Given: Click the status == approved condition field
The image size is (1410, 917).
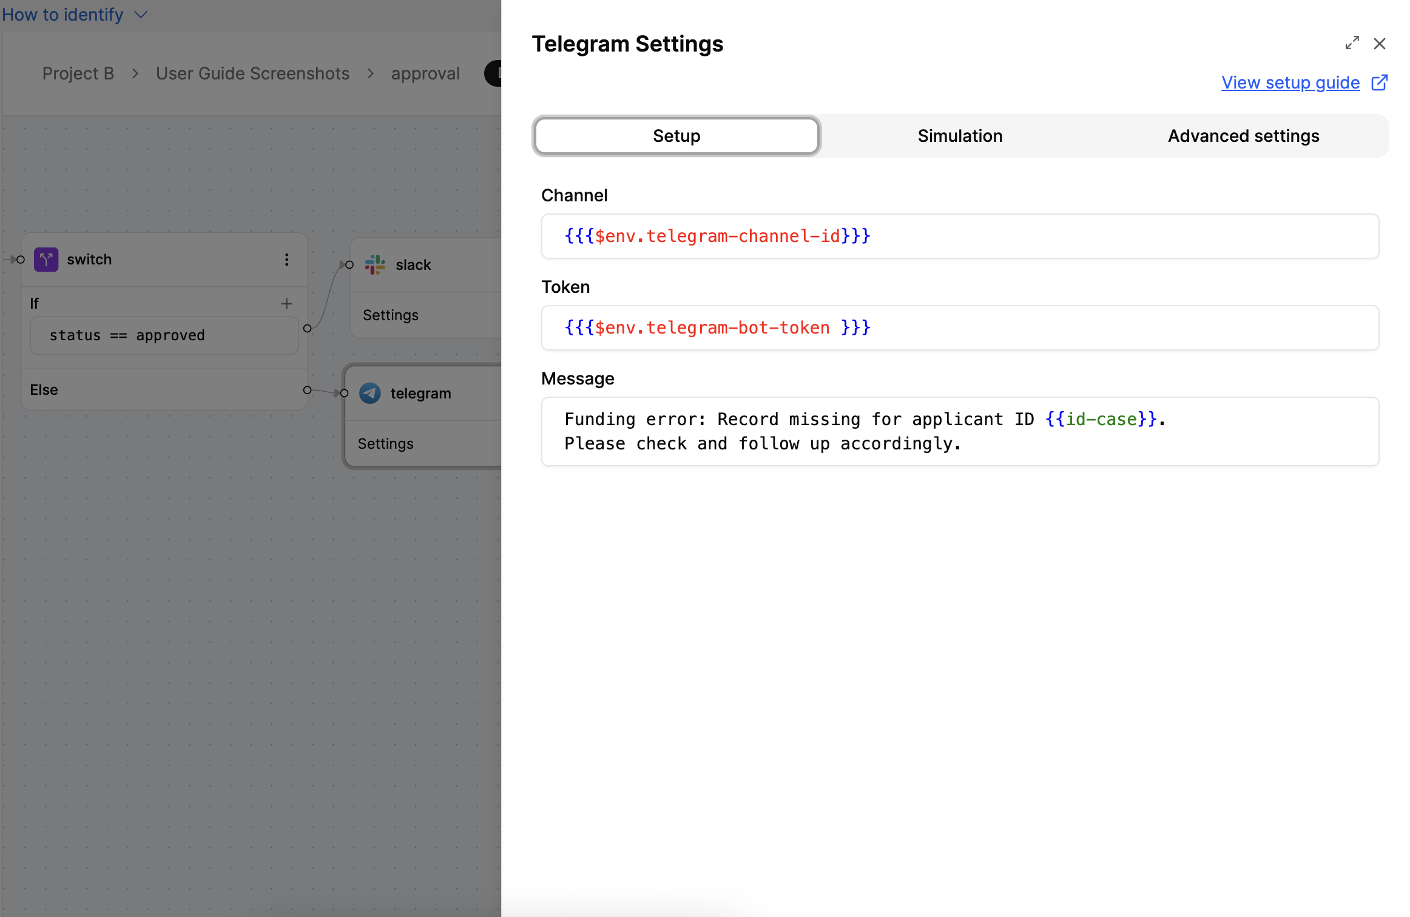Looking at the screenshot, I should [164, 335].
